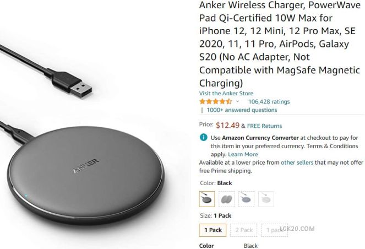The height and width of the screenshot is (249, 365).
Task: Select the two-pad gray color swatch
Action: tap(227, 199)
